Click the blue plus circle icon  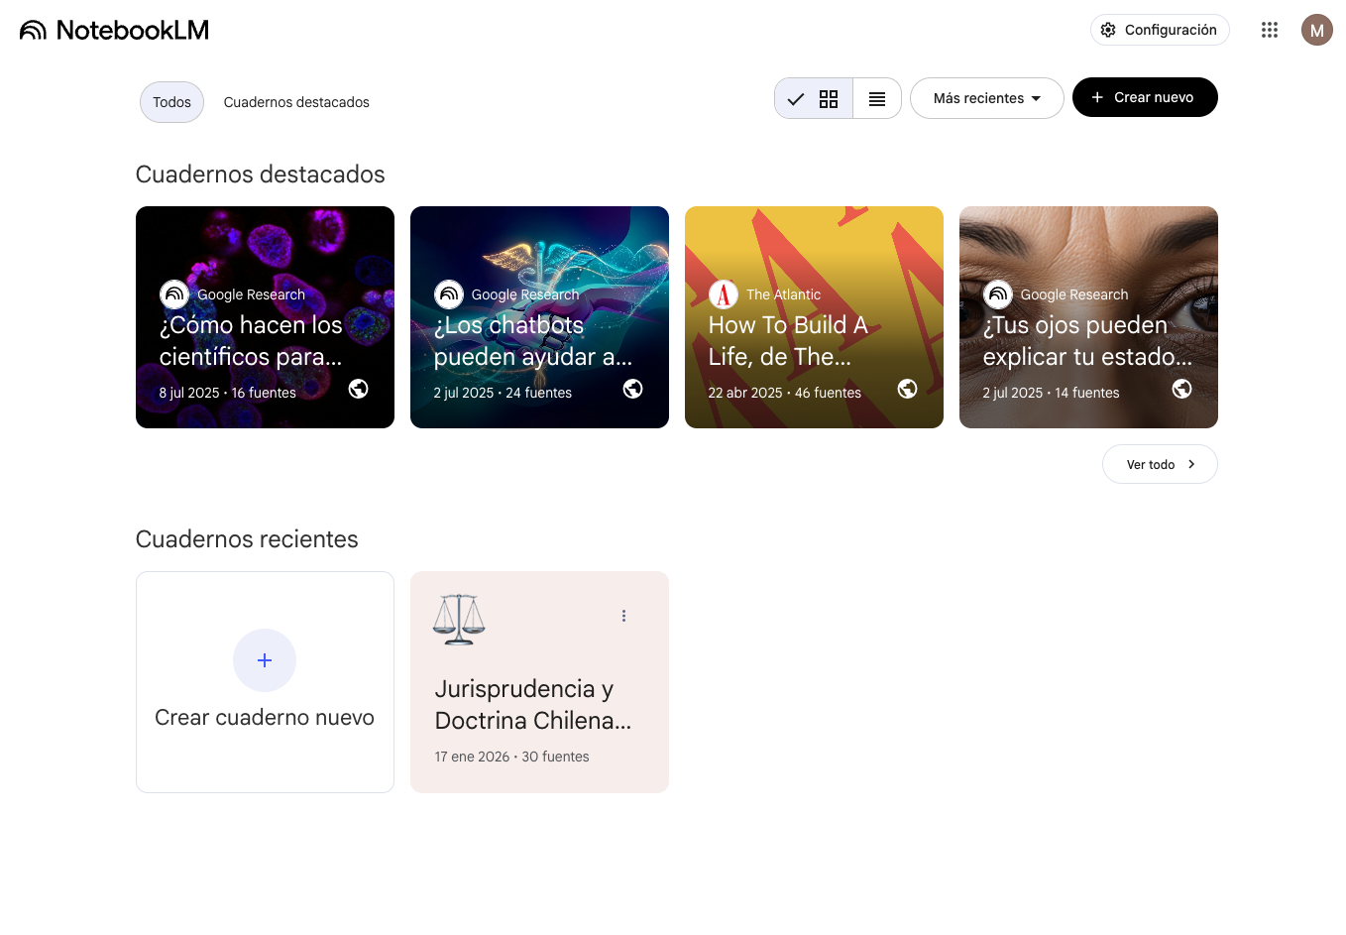265,660
